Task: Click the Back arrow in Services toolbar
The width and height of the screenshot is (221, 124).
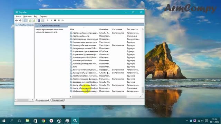Action: [16, 21]
